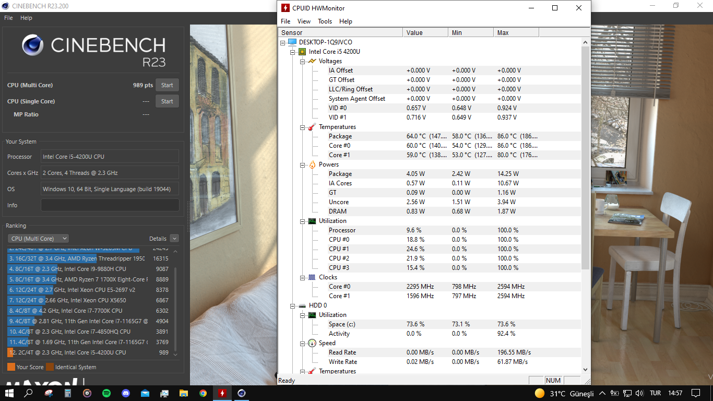Click the Max column header

tap(516, 33)
